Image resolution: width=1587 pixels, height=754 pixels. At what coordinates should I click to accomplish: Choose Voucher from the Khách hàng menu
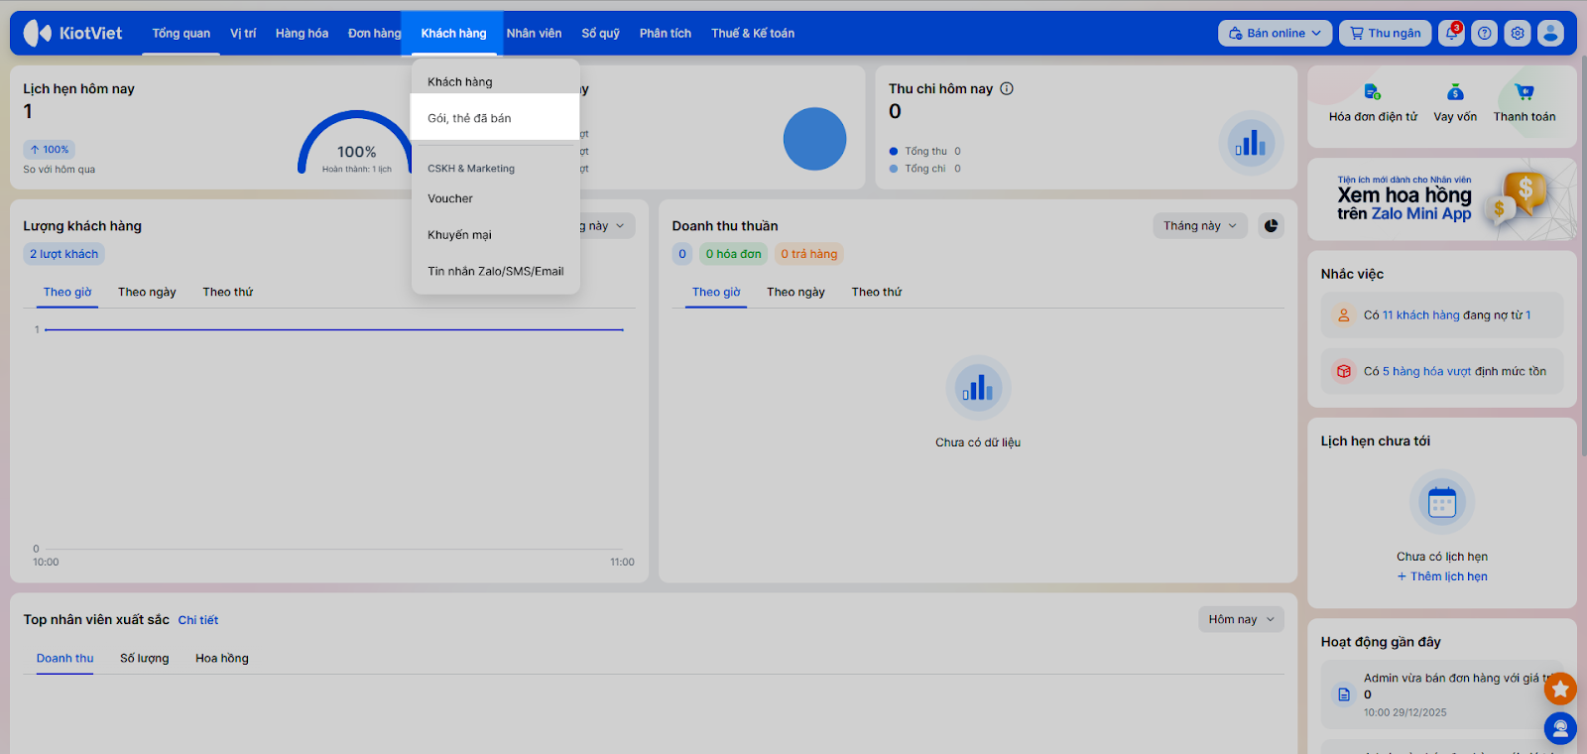[450, 198]
